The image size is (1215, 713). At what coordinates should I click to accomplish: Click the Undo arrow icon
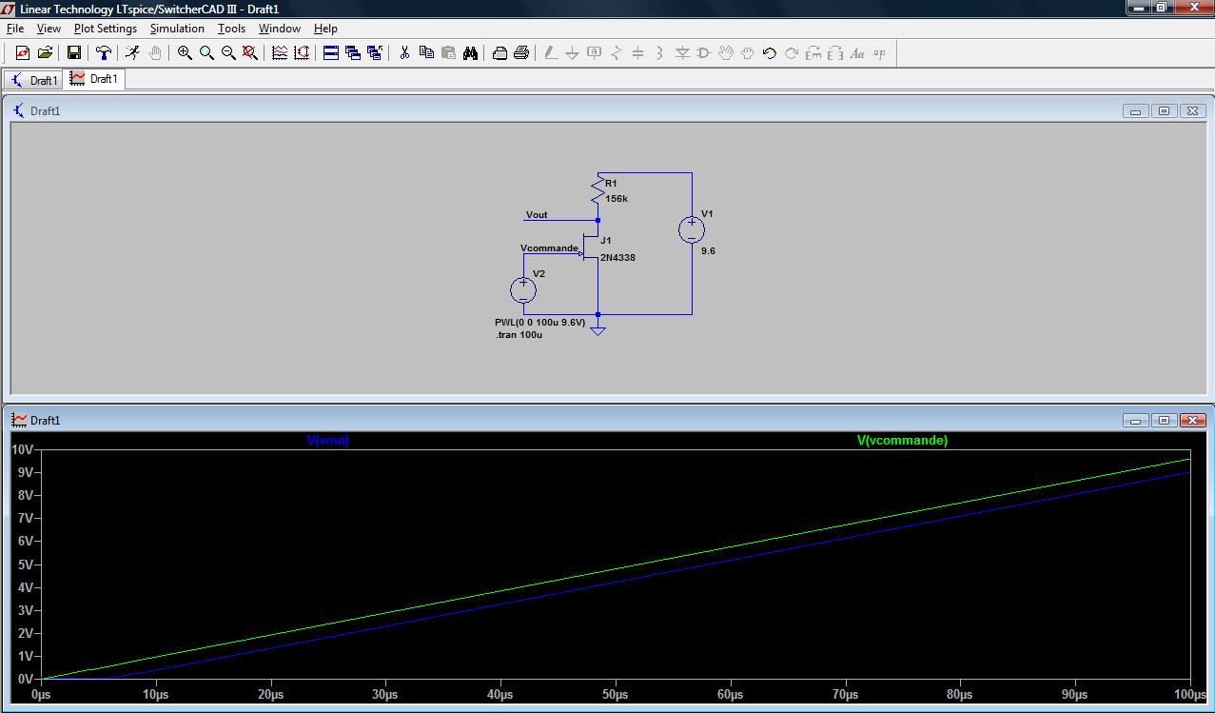(769, 53)
